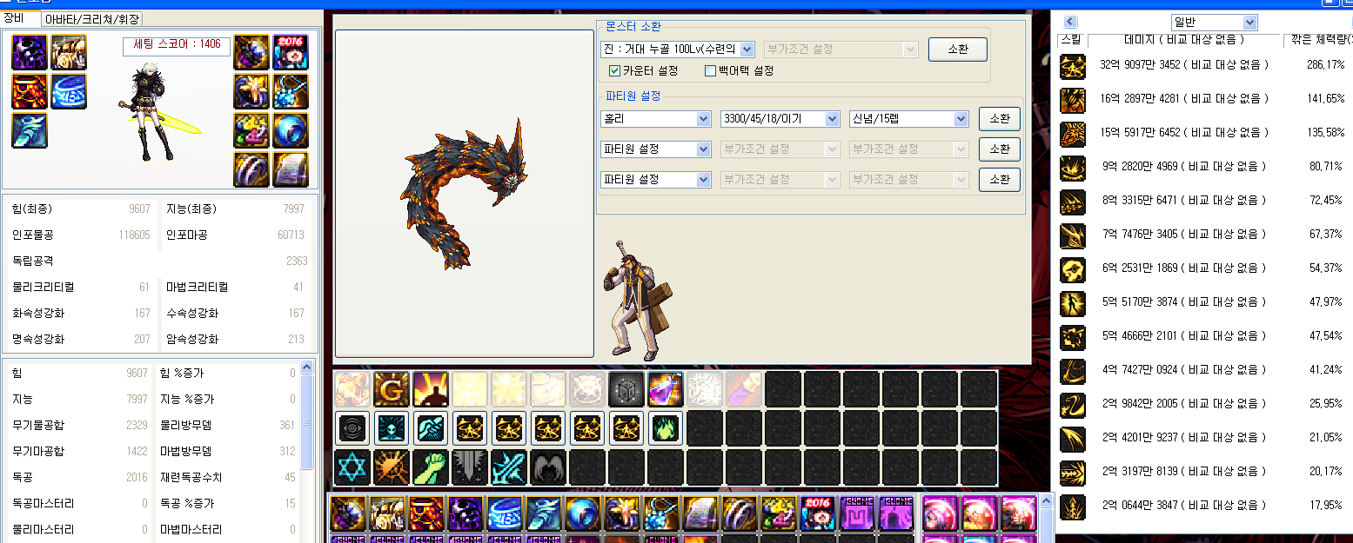This screenshot has width=1353, height=543.
Task: Click the green fist skill icon
Action: click(x=431, y=467)
